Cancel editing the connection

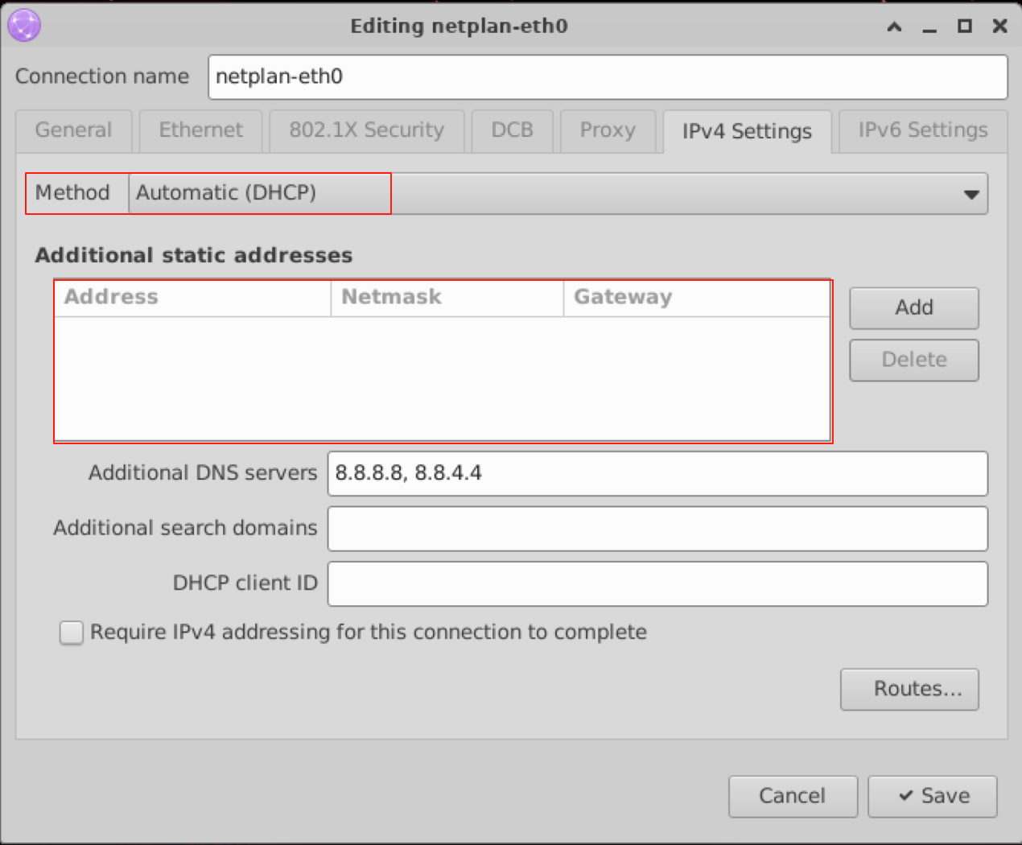tap(793, 797)
